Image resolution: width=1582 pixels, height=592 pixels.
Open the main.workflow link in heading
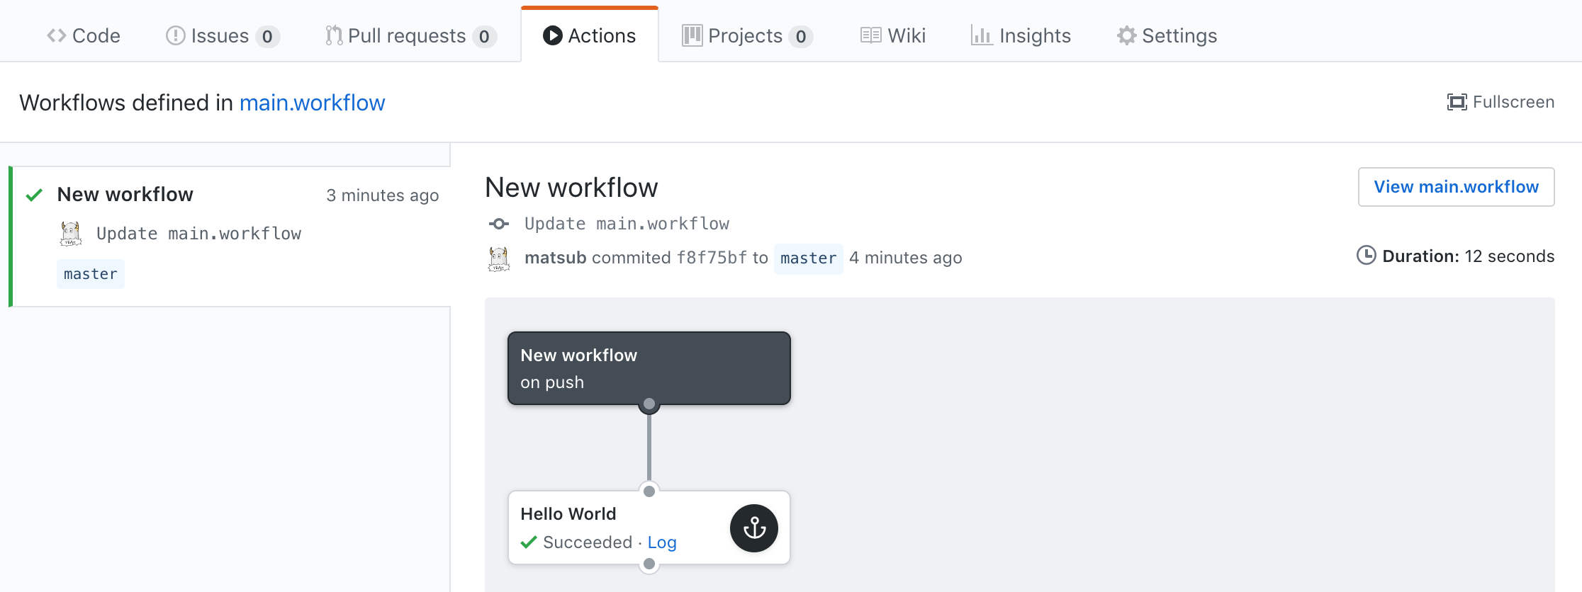312,103
